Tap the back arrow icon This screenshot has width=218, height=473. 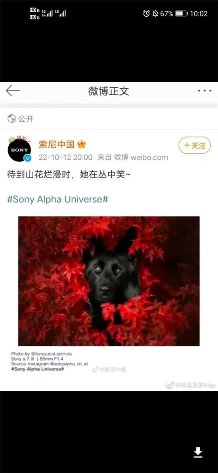point(13,91)
